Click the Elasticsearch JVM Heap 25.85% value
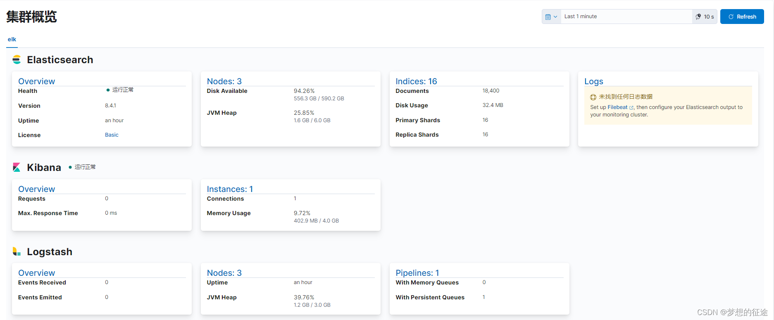The height and width of the screenshot is (320, 774). click(x=304, y=113)
